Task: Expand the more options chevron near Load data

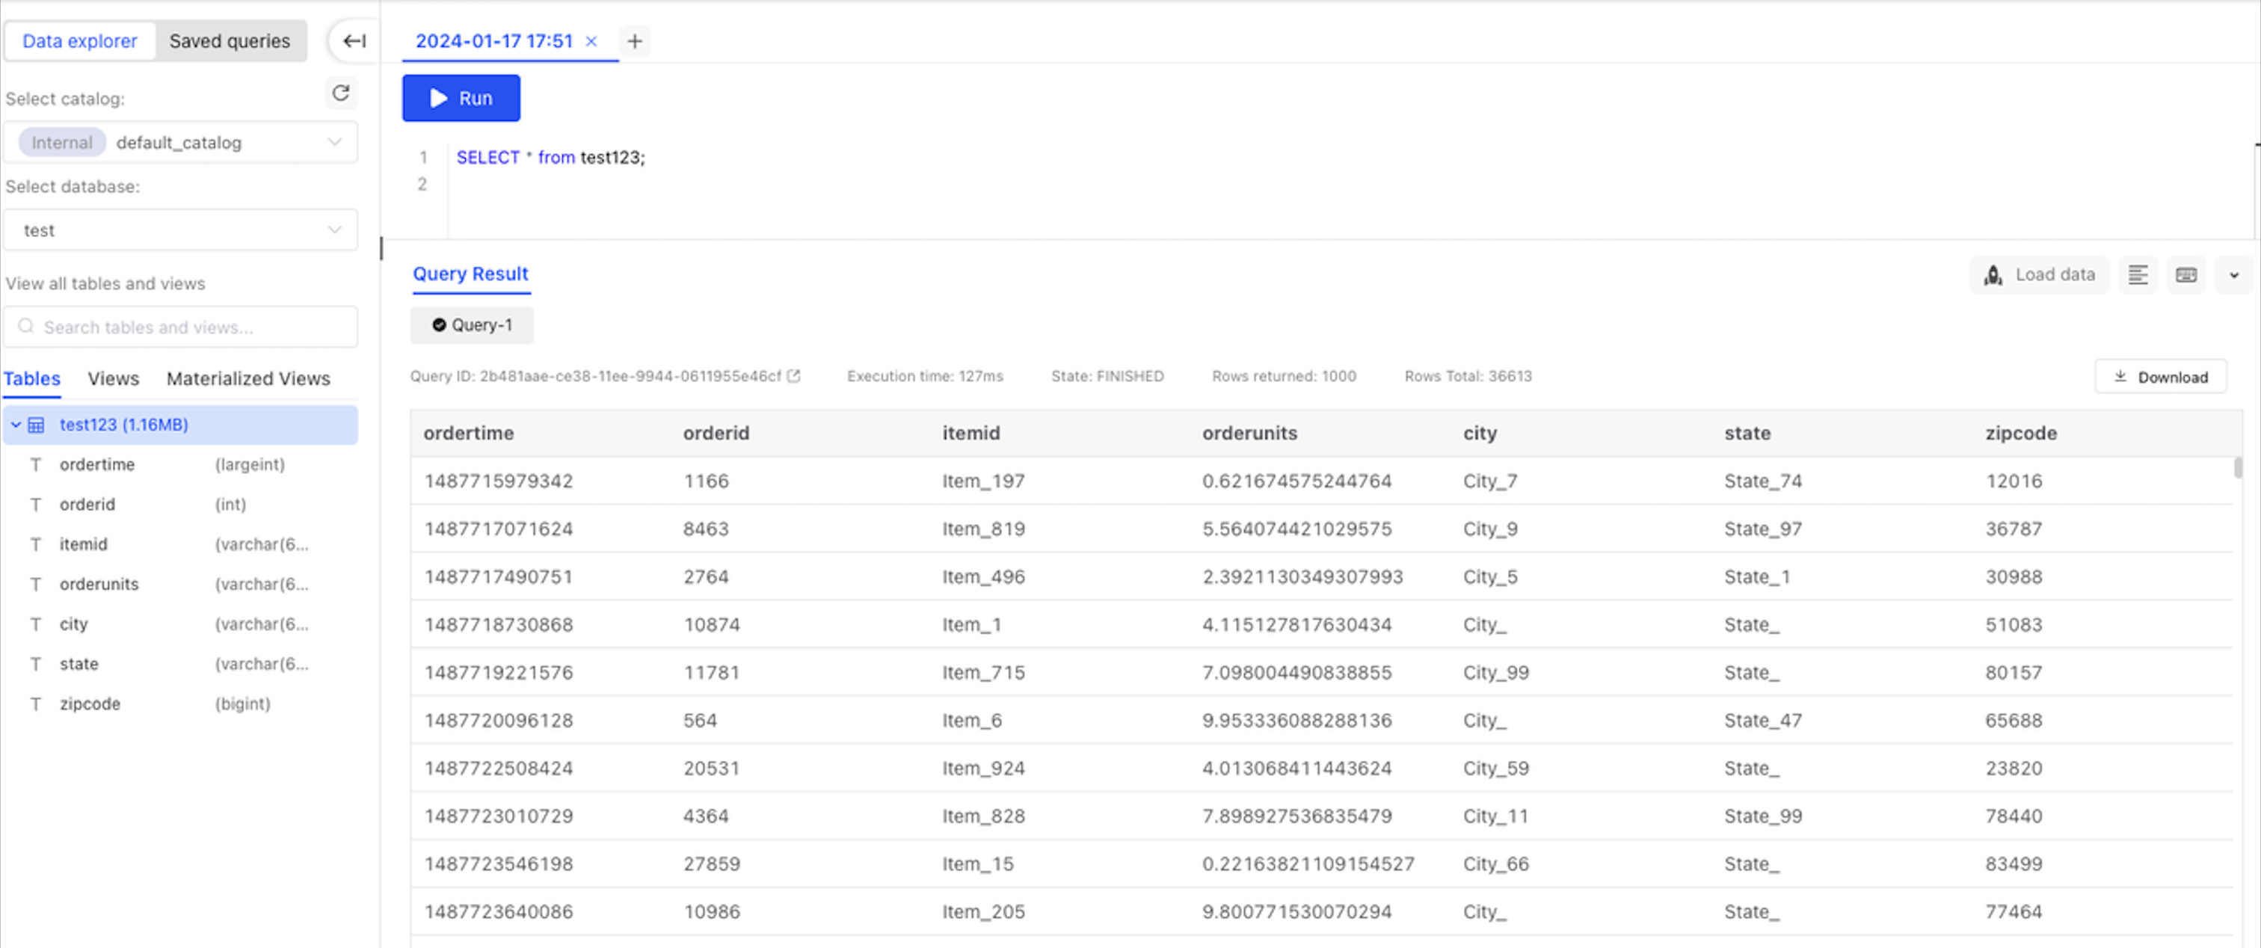Action: pos(2234,274)
